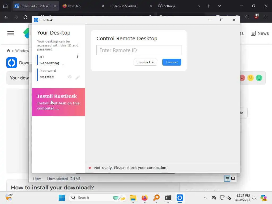This screenshot has height=204, width=272.
Task: Switch File Explorer to large icons view
Action: point(233,178)
